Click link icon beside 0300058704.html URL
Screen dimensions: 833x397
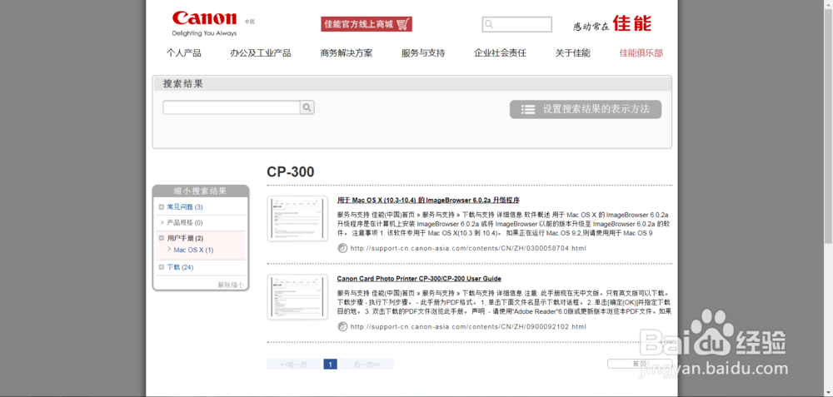[x=342, y=248]
